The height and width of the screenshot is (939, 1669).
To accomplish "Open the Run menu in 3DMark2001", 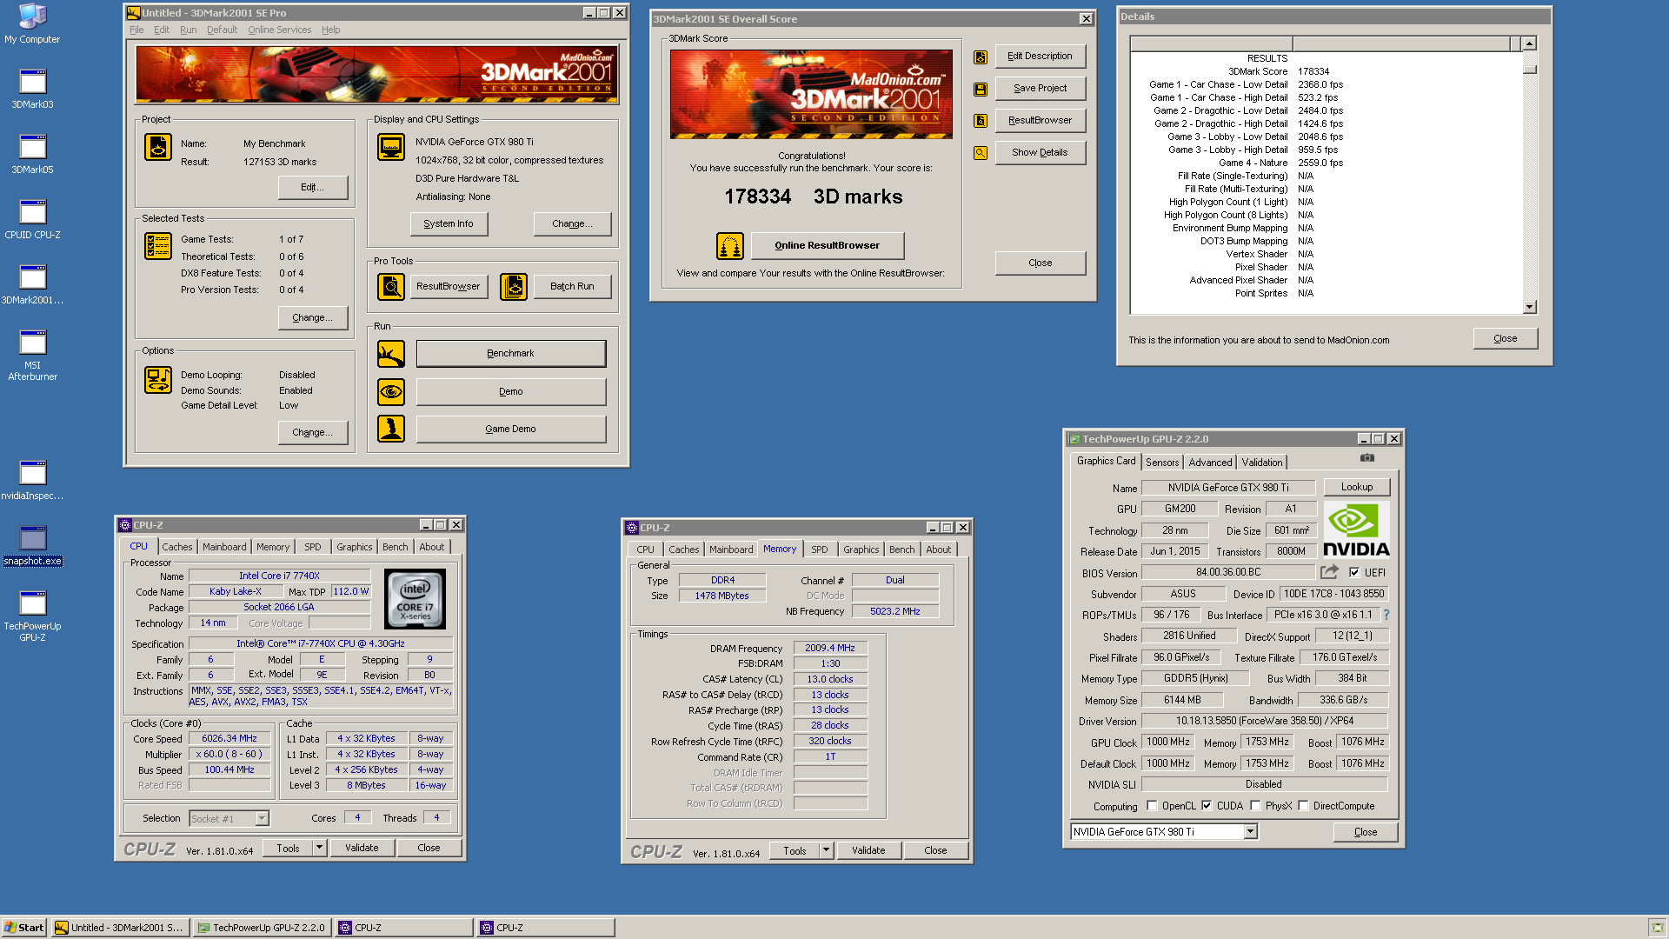I will [x=188, y=30].
